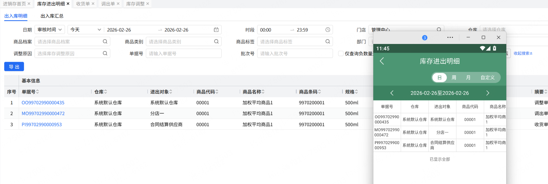Viewport: 548px width, 184px height.
Task: Sort by 摘要 column
Action: pyautogui.click(x=546, y=92)
